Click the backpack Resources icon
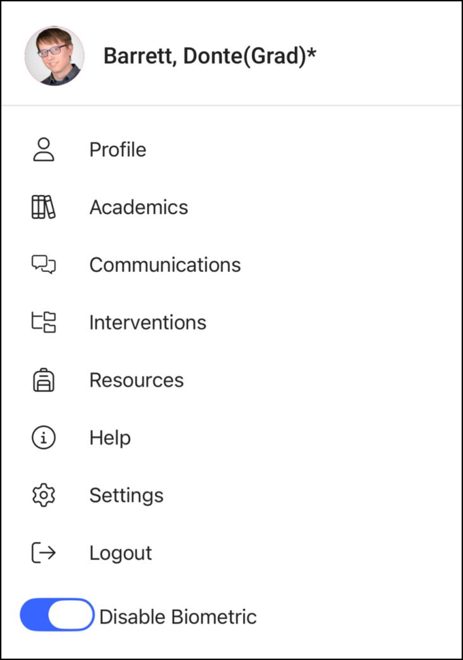The width and height of the screenshot is (463, 660). tap(44, 380)
